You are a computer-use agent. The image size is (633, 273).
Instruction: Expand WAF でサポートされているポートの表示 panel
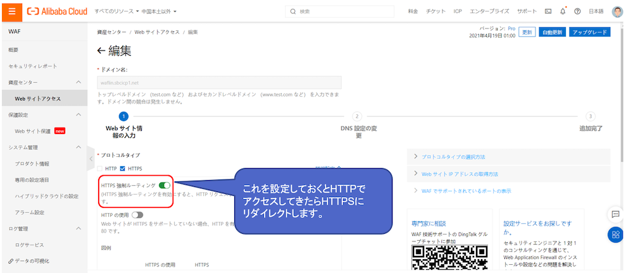(509, 191)
